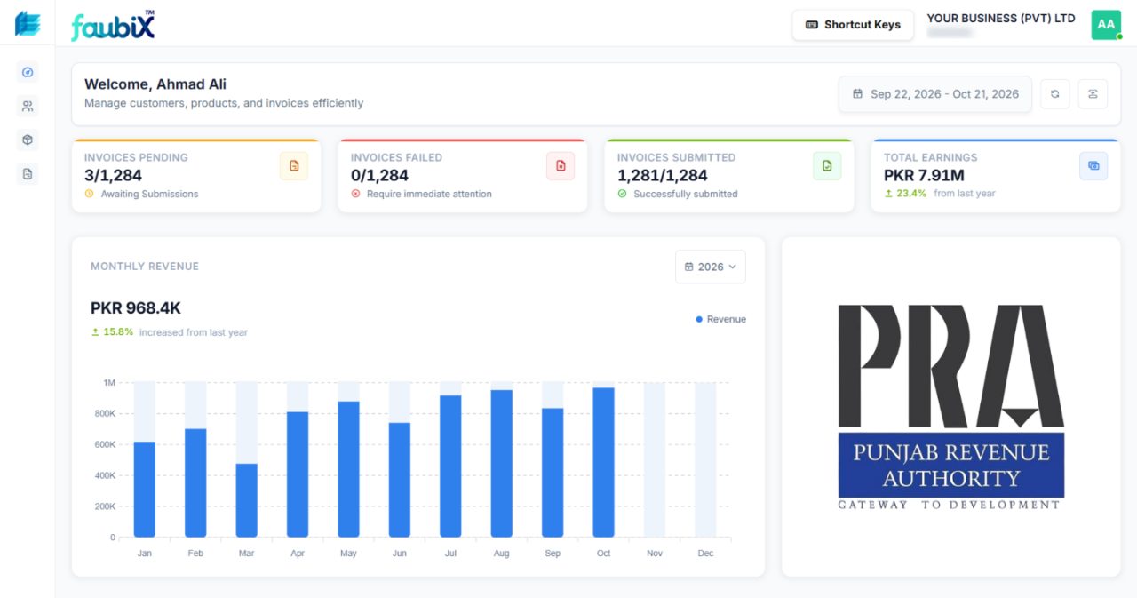Click the Welcome, Ahmad Ali heading

[155, 84]
